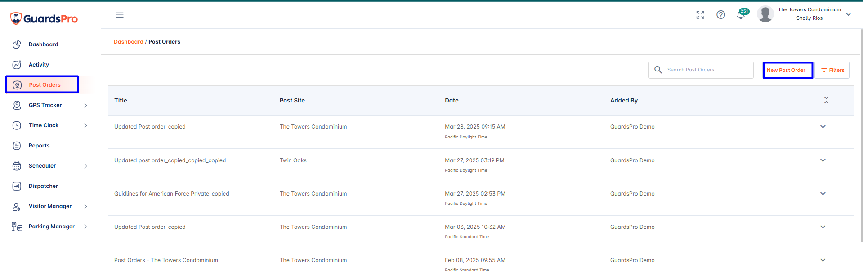Expand the Mar 28, 2025 09:15 AM row
The height and width of the screenshot is (280, 863).
tap(823, 127)
